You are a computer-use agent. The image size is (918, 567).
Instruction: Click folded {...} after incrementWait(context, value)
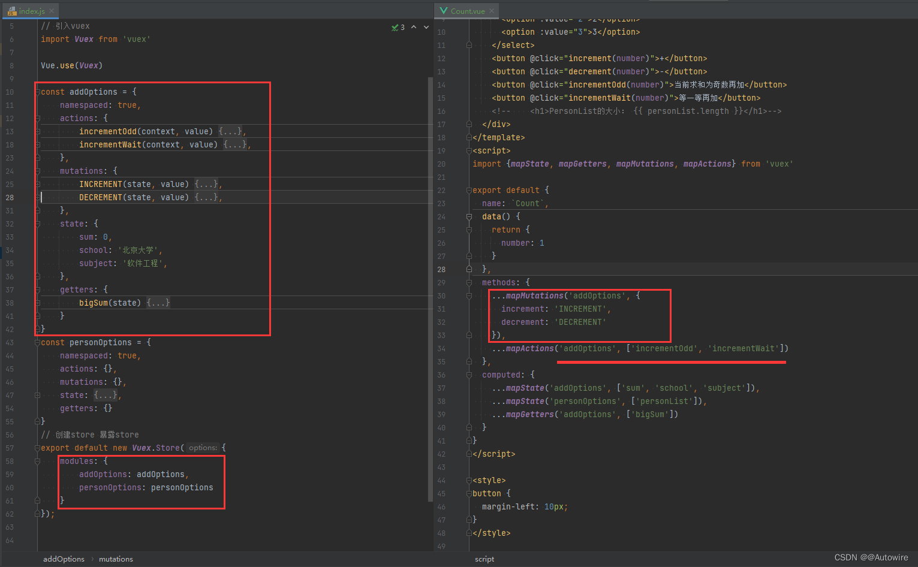point(235,144)
